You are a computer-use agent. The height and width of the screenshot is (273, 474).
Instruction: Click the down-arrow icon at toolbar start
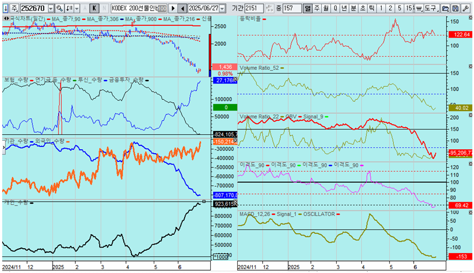pyautogui.click(x=5, y=9)
